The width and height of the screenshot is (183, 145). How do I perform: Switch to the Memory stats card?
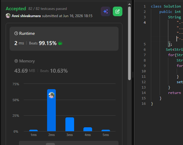64,66
